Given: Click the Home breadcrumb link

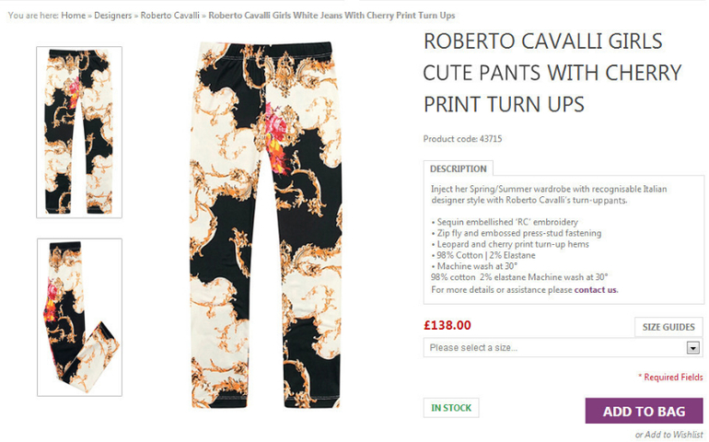Looking at the screenshot, I should [73, 16].
